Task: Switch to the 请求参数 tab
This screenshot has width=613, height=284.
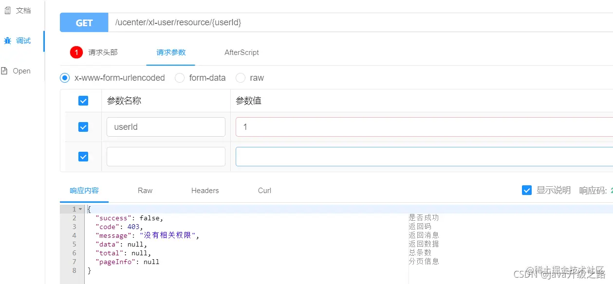Action: coord(171,53)
